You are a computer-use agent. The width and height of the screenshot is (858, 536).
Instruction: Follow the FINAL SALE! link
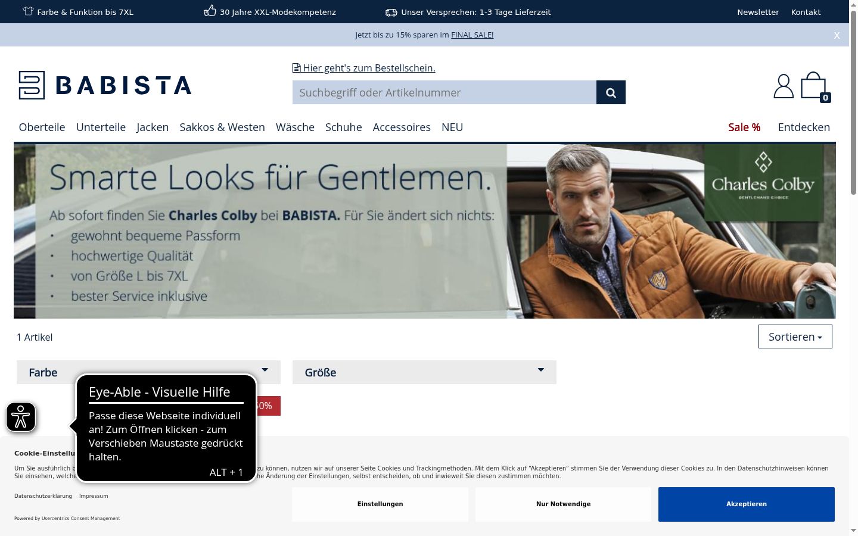(x=472, y=35)
